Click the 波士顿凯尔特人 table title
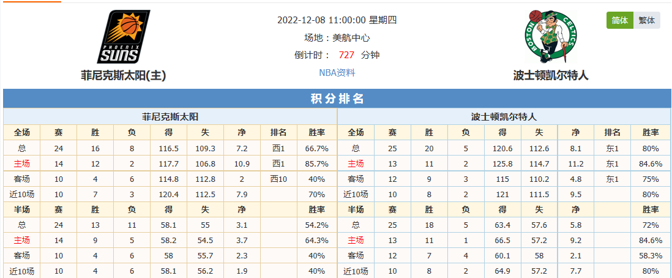 click(x=504, y=116)
